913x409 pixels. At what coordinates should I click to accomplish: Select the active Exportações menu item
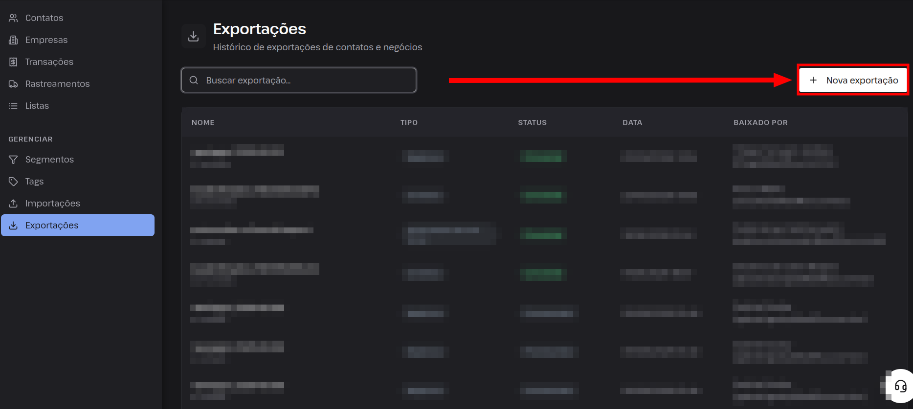click(78, 225)
